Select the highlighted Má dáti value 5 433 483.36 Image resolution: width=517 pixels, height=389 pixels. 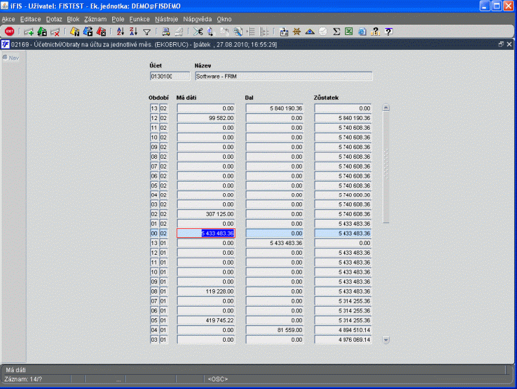pyautogui.click(x=206, y=233)
